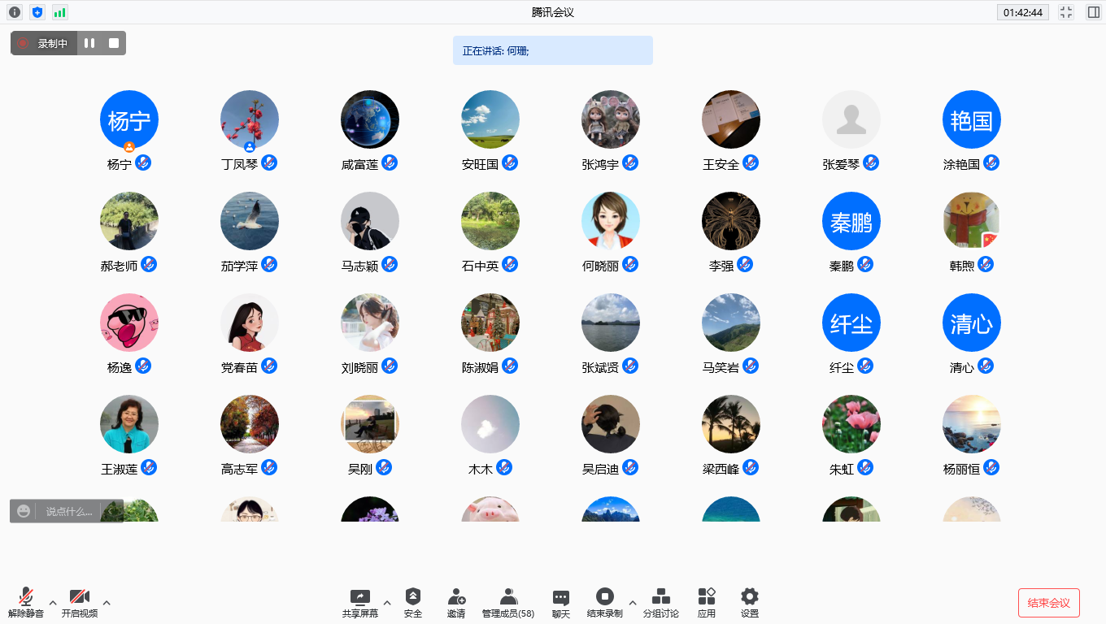
Task: Check the green network signal icon
Action: (x=60, y=12)
